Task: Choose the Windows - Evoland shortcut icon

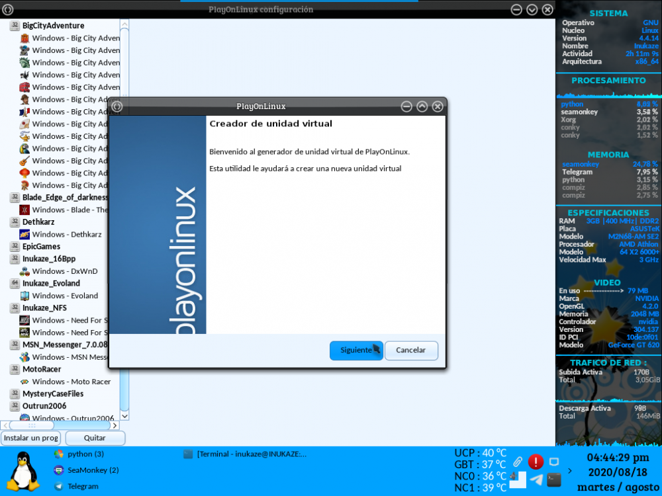Action: (24, 296)
